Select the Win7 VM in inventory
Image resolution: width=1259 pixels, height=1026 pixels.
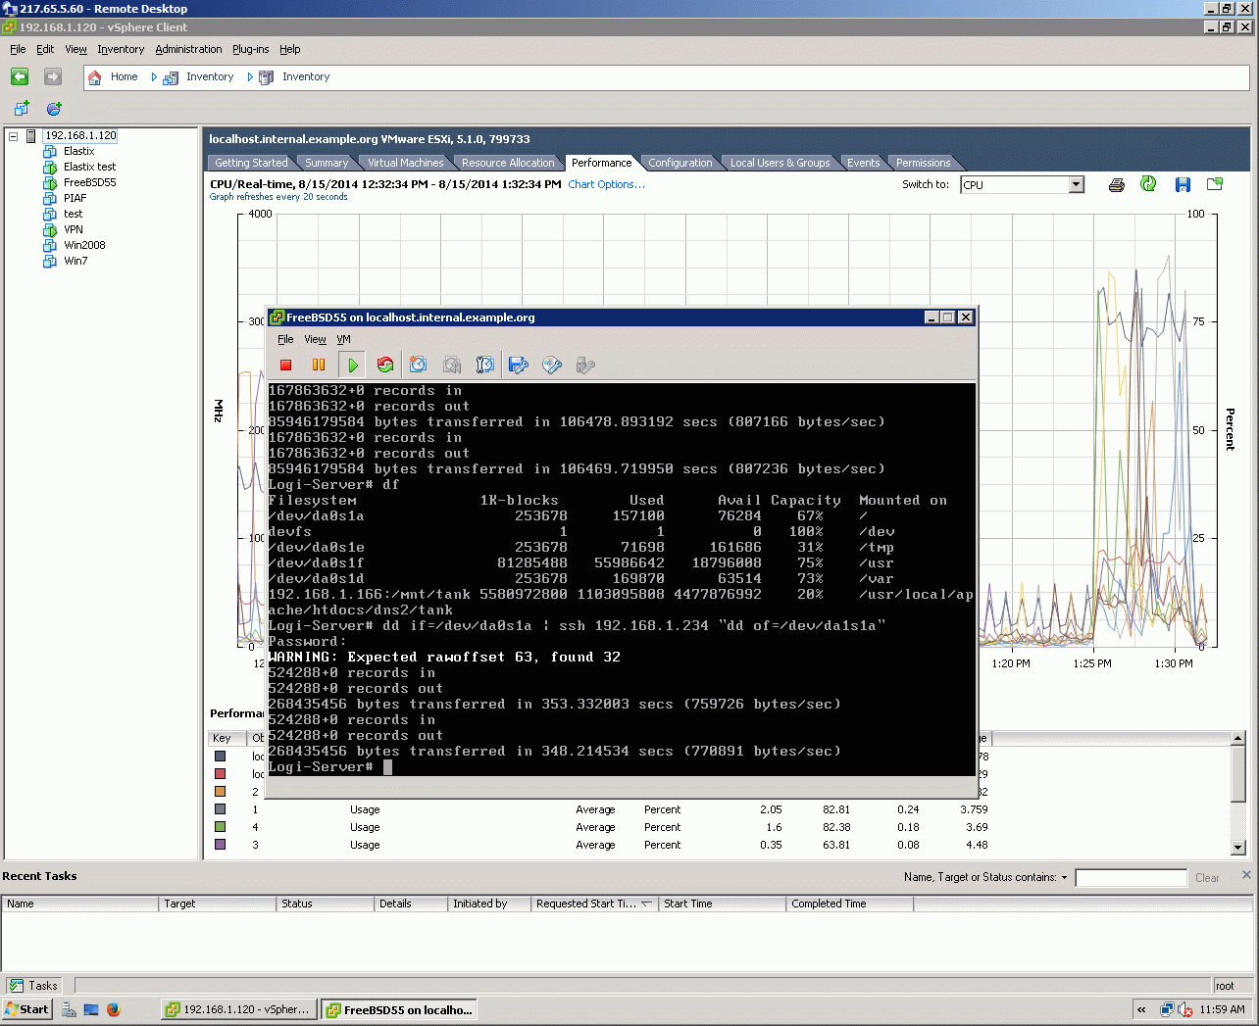76,262
